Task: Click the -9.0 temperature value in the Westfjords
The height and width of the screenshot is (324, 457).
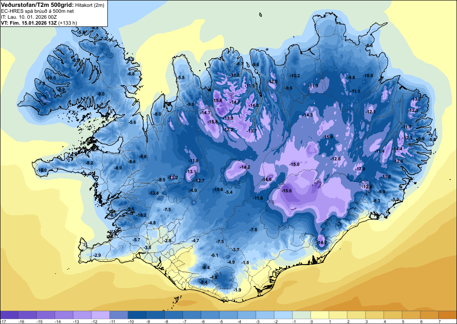Action: (101, 94)
